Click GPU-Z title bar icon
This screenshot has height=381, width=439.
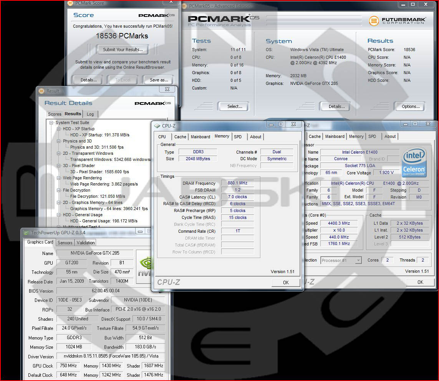point(27,233)
